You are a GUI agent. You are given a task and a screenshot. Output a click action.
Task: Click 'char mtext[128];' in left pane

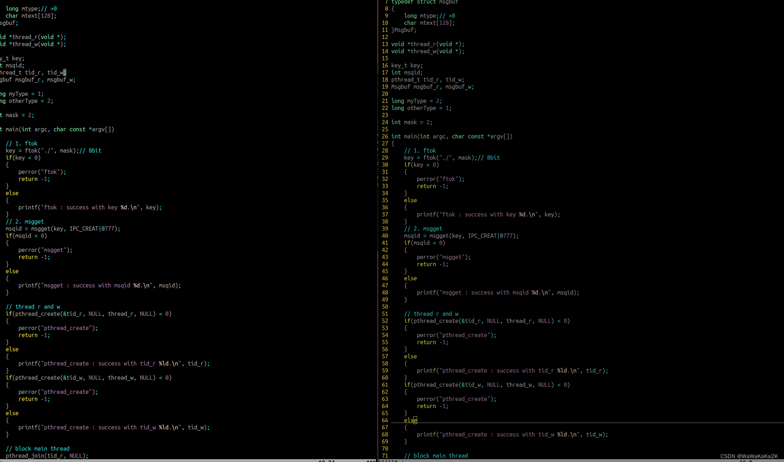(31, 16)
